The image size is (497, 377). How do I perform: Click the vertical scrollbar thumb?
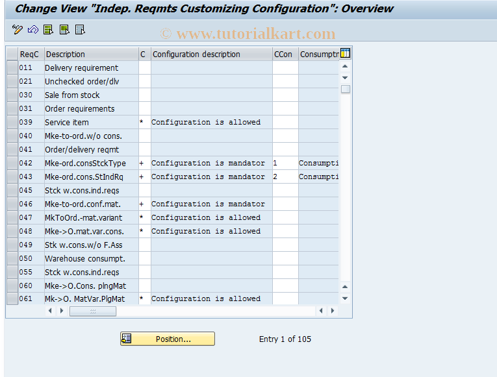pos(346,89)
